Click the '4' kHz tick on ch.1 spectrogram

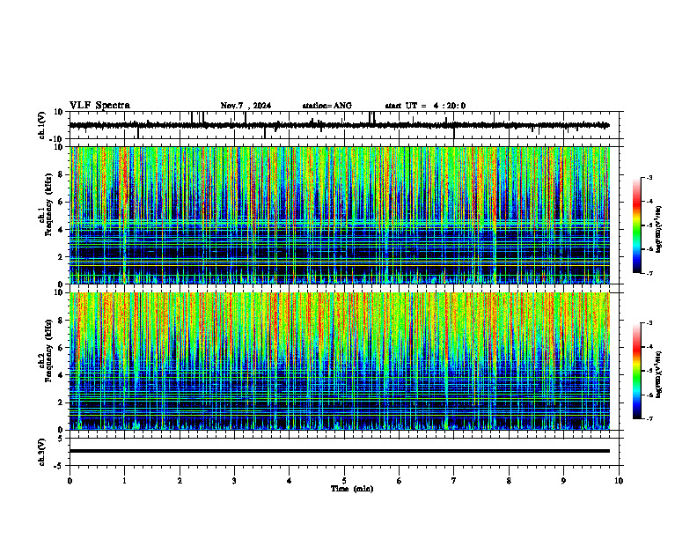tap(62, 230)
